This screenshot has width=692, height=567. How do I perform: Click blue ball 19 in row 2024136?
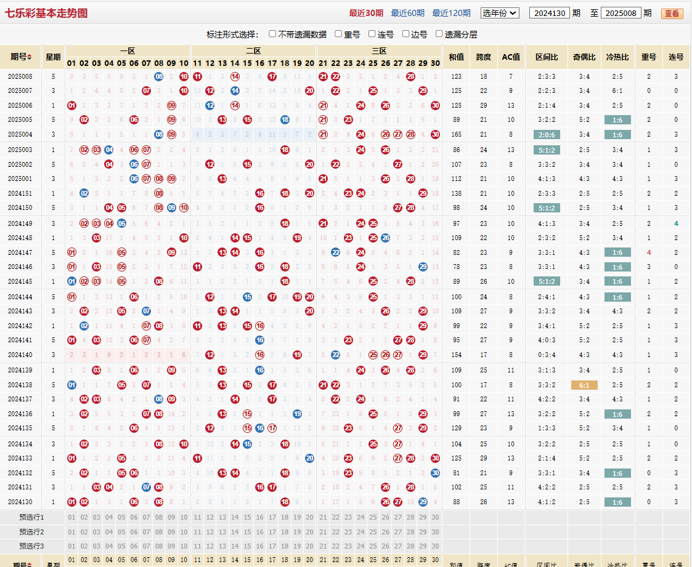(x=298, y=414)
